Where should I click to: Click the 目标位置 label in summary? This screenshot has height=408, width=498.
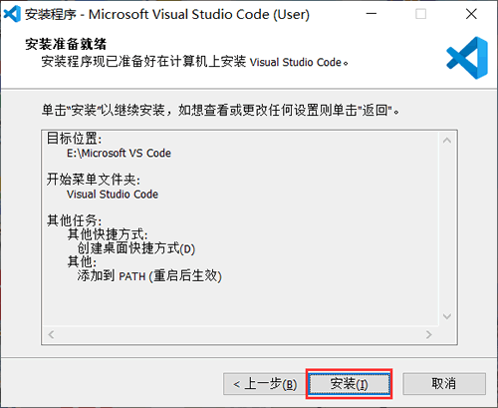coord(74,139)
